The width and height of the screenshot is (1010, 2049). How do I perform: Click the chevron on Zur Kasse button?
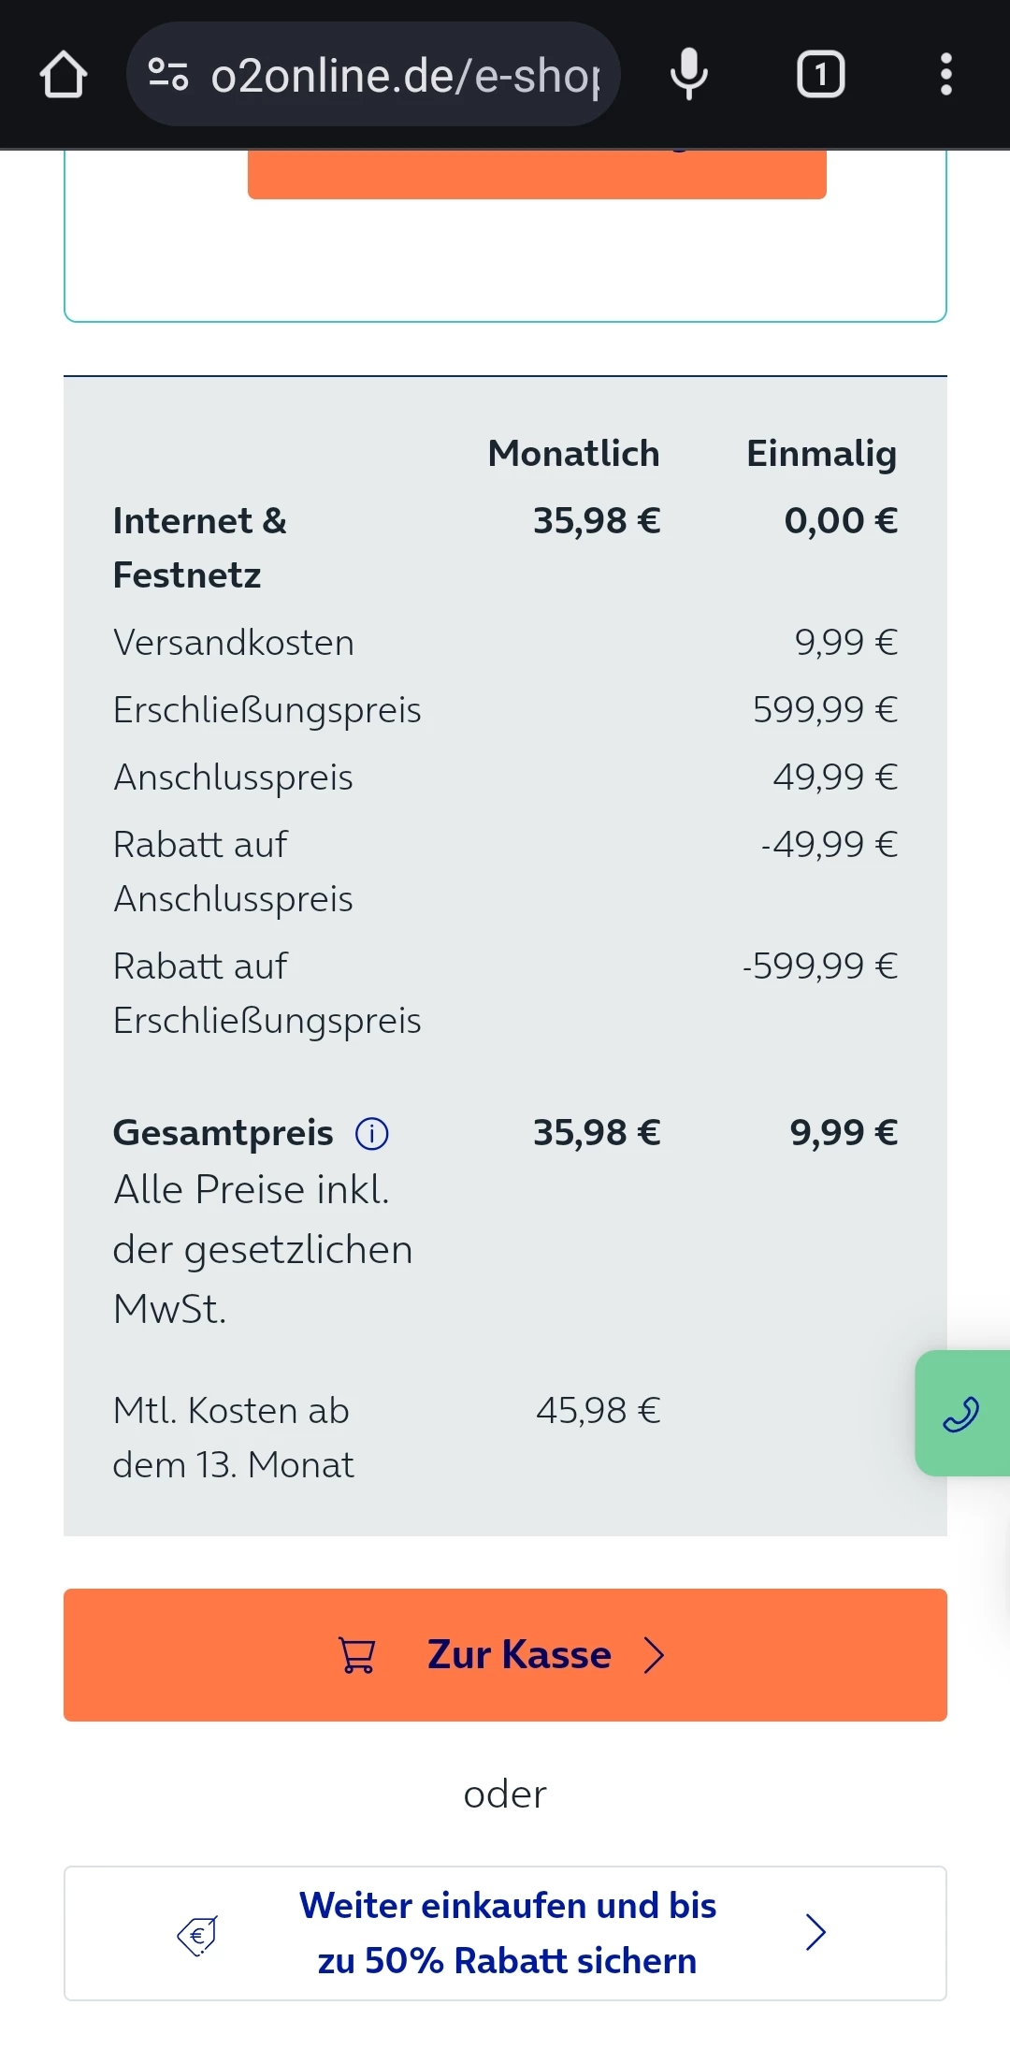coord(655,1655)
